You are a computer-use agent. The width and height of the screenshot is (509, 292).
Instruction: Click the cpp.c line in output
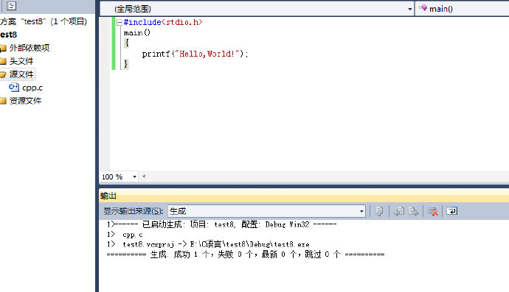click(125, 235)
